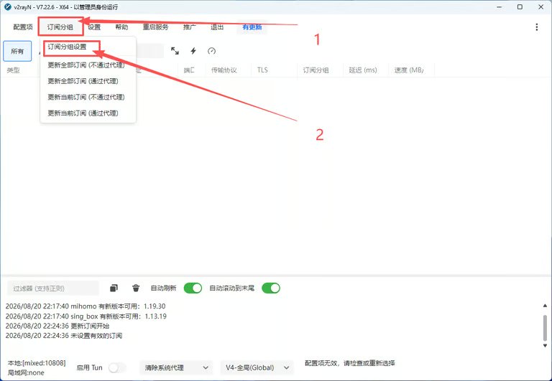Click the copy log icon
552x381 pixels.
(x=114, y=288)
